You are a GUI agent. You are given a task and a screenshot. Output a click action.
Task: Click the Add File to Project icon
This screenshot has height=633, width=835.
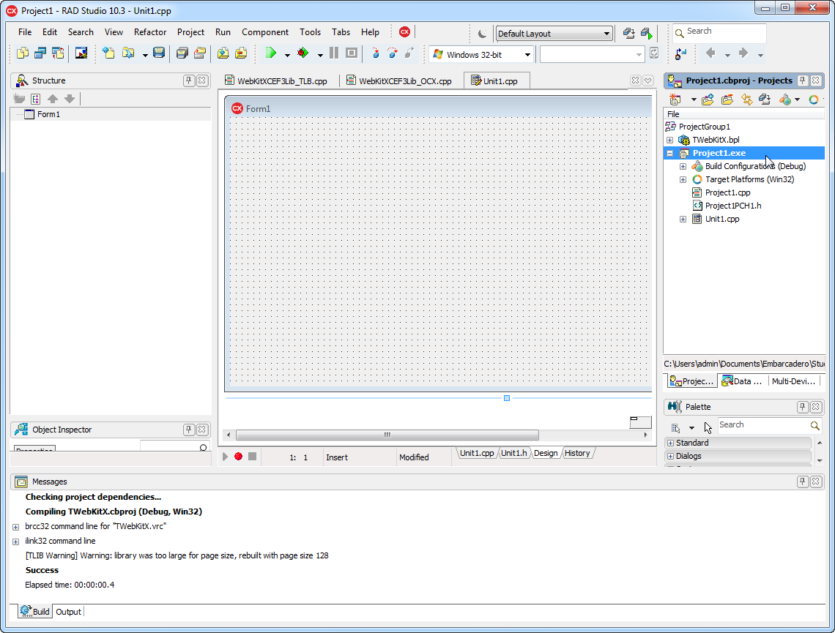coord(223,53)
